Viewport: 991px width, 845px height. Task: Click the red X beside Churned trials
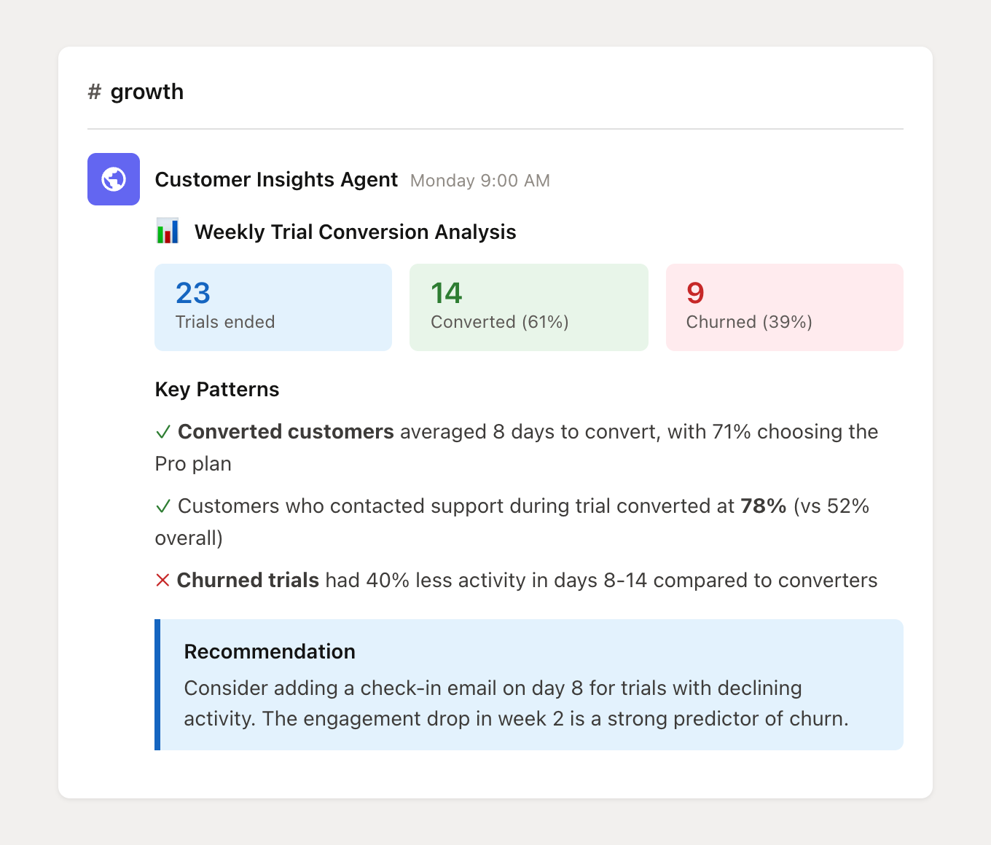tap(162, 580)
